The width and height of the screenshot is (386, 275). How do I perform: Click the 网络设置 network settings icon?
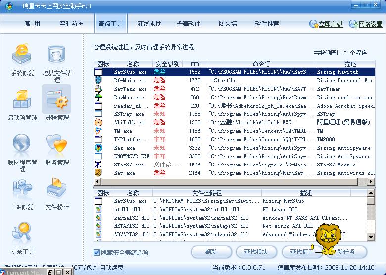click(353, 24)
